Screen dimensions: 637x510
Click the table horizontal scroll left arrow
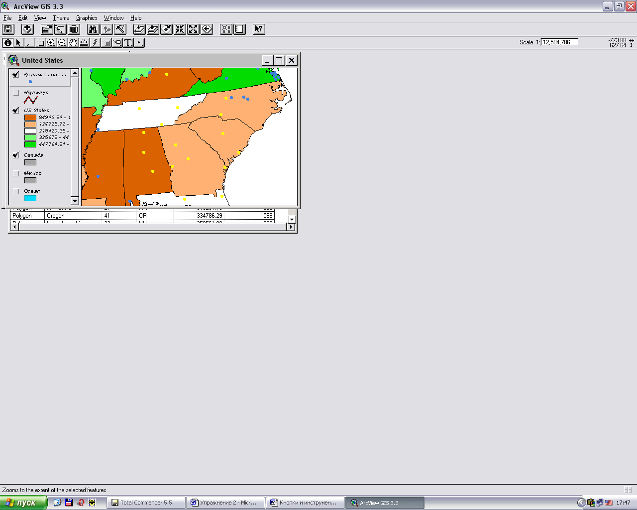coord(14,227)
